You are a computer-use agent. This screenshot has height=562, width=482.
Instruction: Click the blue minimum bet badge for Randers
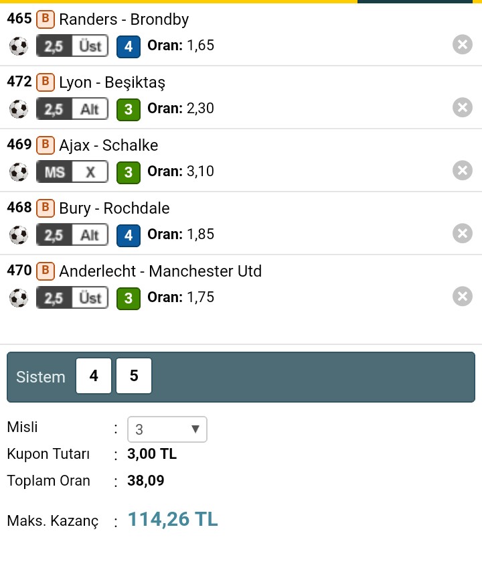click(x=128, y=46)
